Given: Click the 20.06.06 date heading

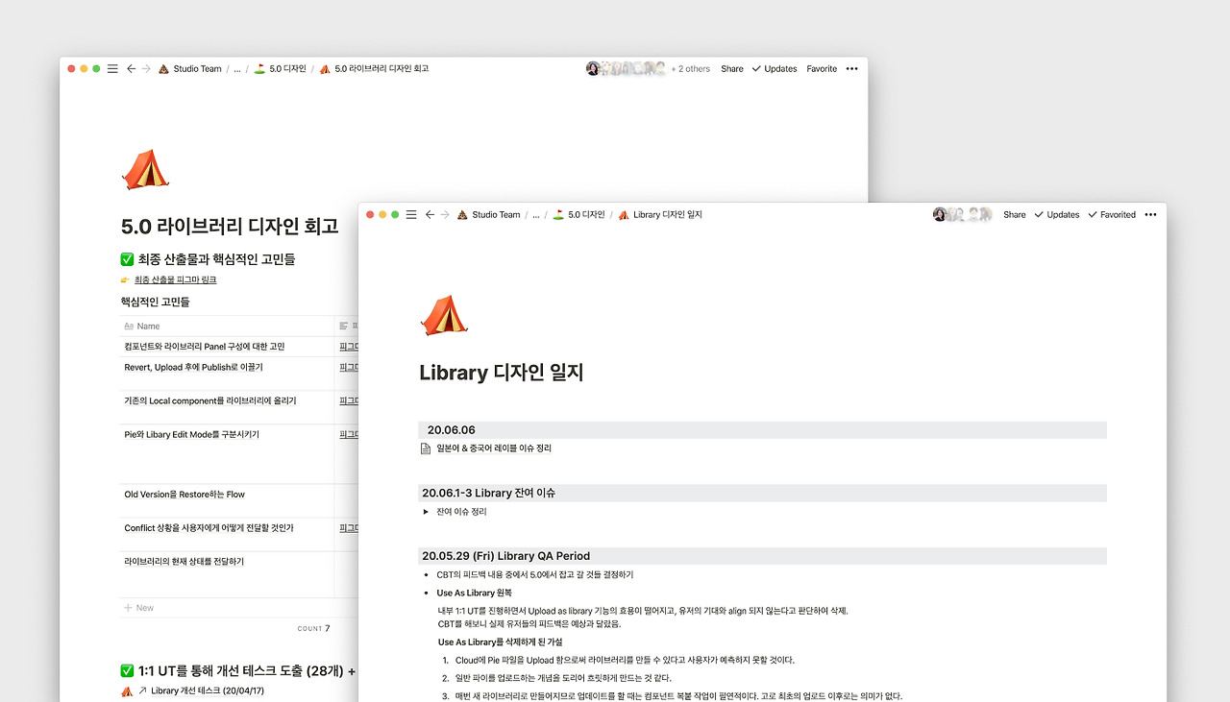Looking at the screenshot, I should pos(451,430).
